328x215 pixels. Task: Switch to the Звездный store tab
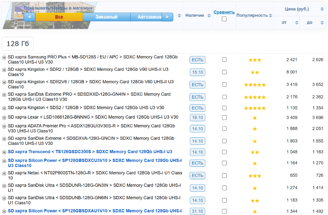click(106, 17)
